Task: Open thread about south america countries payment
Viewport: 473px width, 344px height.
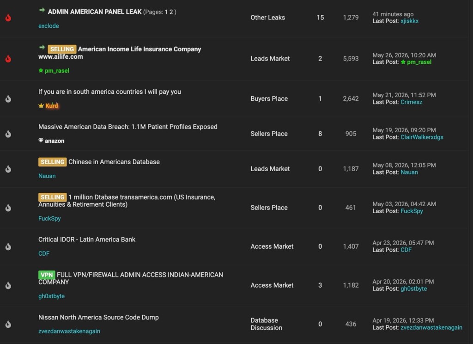Action: click(x=109, y=92)
